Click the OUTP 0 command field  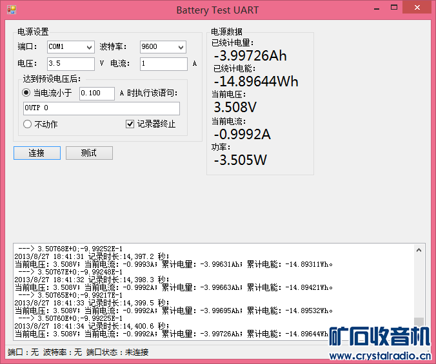tap(101, 108)
